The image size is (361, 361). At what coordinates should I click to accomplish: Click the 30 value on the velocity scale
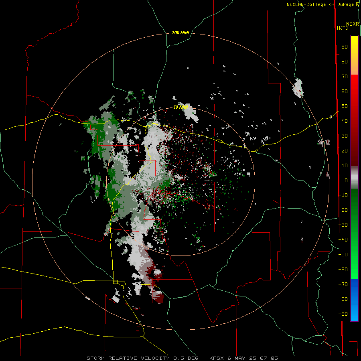[345, 136]
